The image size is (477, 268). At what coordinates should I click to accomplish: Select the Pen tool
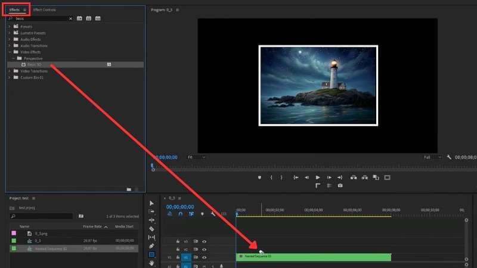151,246
